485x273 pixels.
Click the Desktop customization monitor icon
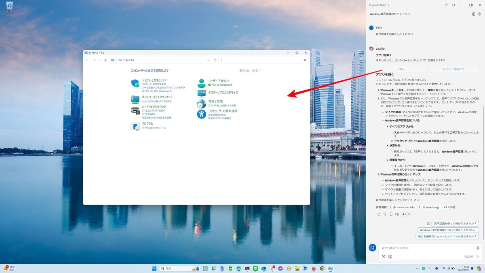pos(201,93)
